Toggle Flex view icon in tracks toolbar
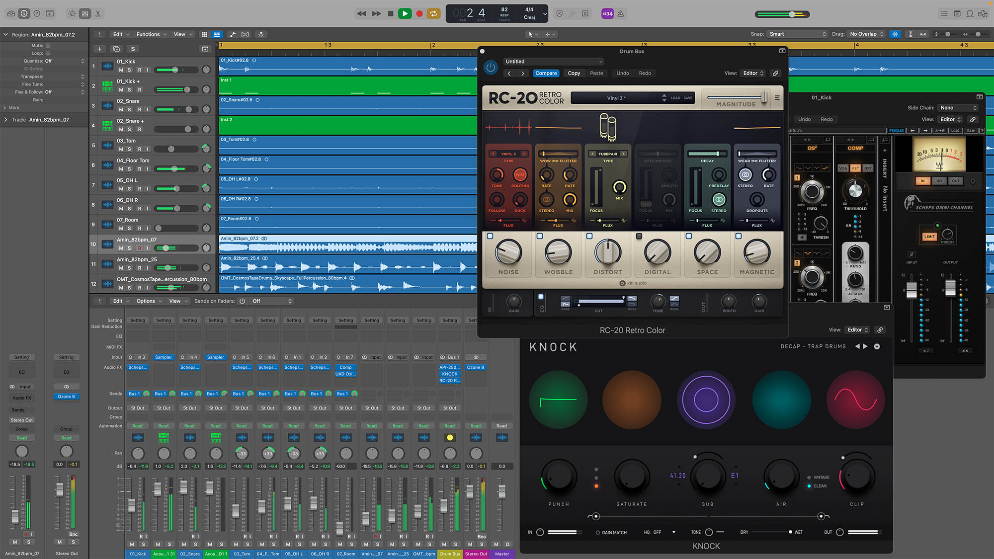Image resolution: width=994 pixels, height=559 pixels. [246, 34]
